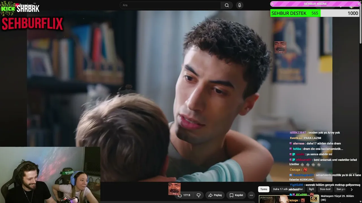
Task: Click chat message 'teoden yok ya Arley yok'
Action: (324, 133)
